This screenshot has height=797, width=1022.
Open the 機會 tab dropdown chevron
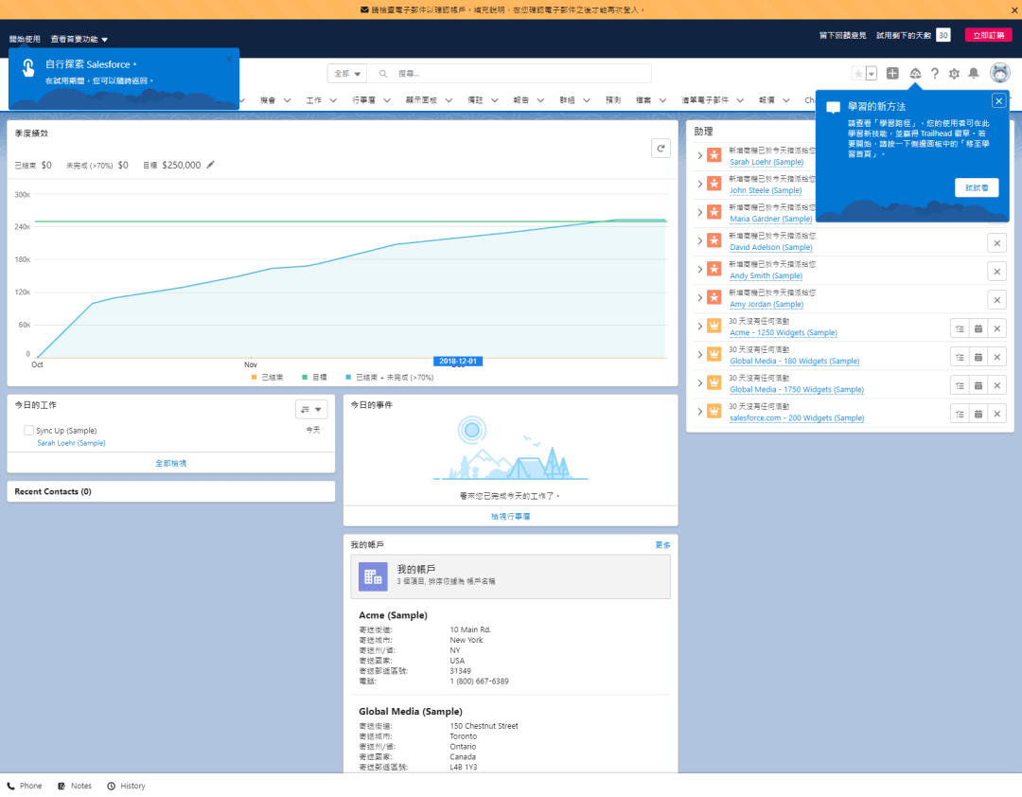pos(287,100)
